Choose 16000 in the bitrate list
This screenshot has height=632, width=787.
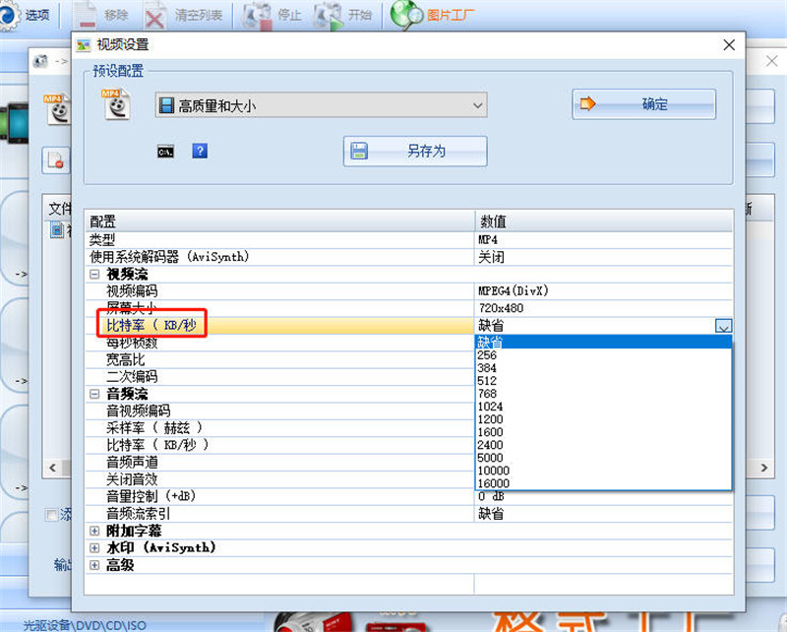point(493,483)
